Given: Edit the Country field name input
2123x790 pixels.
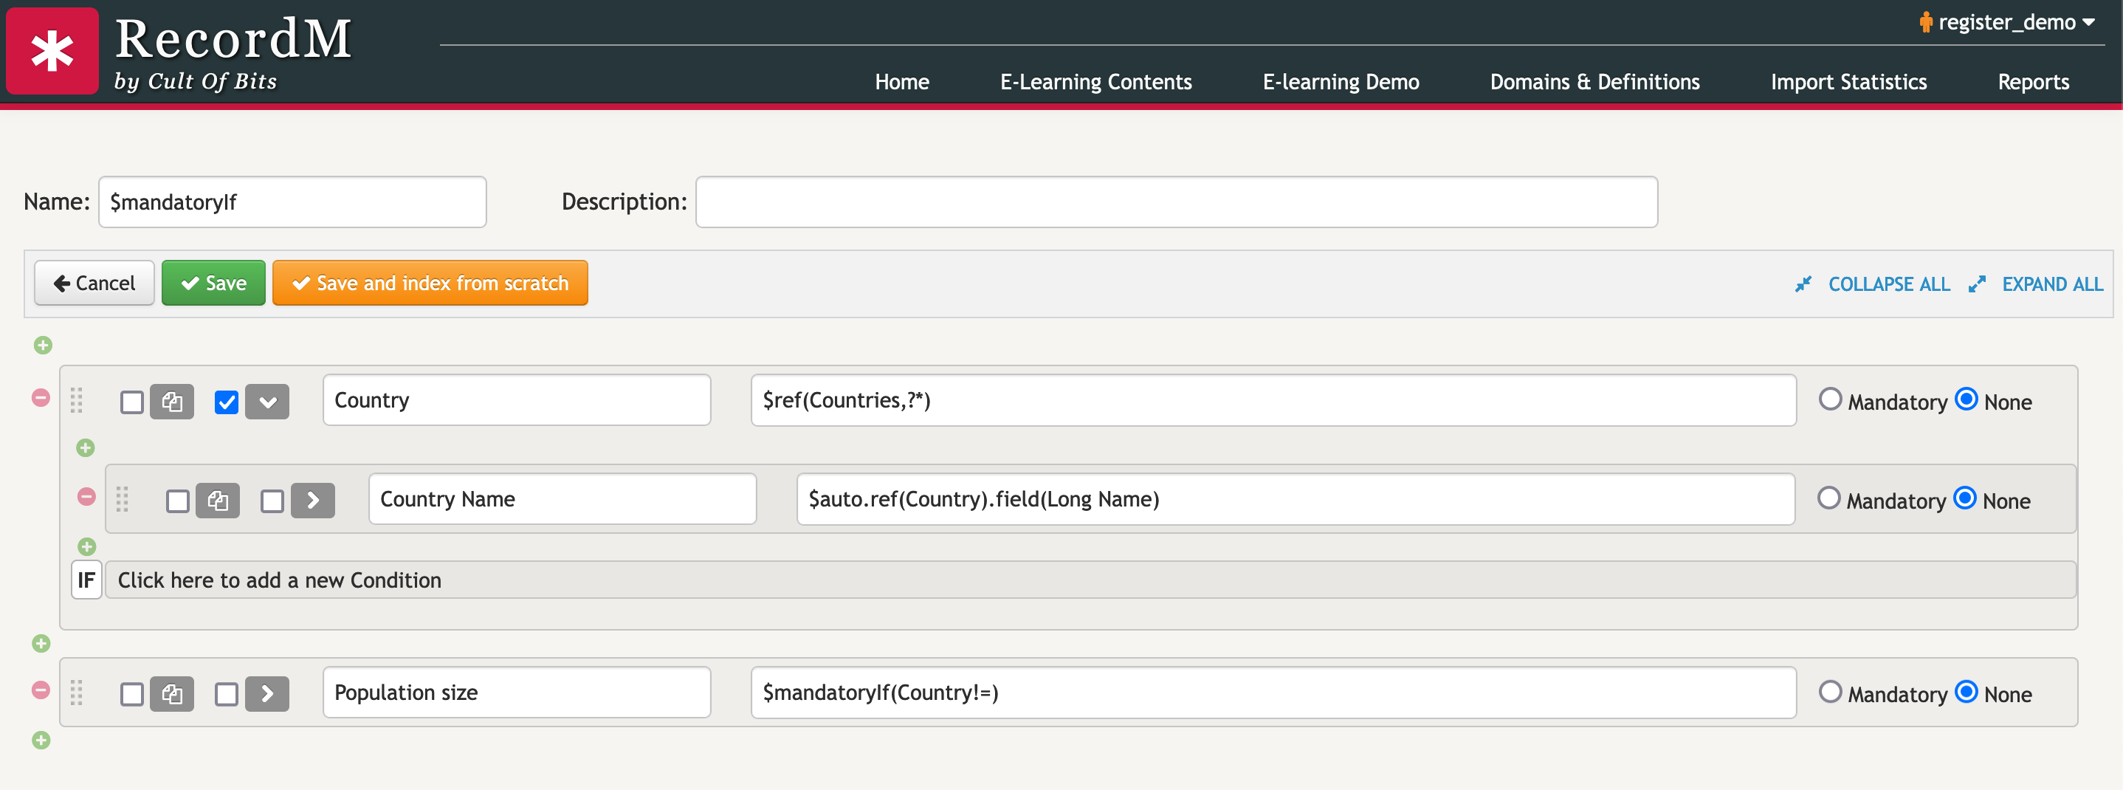Looking at the screenshot, I should point(517,400).
